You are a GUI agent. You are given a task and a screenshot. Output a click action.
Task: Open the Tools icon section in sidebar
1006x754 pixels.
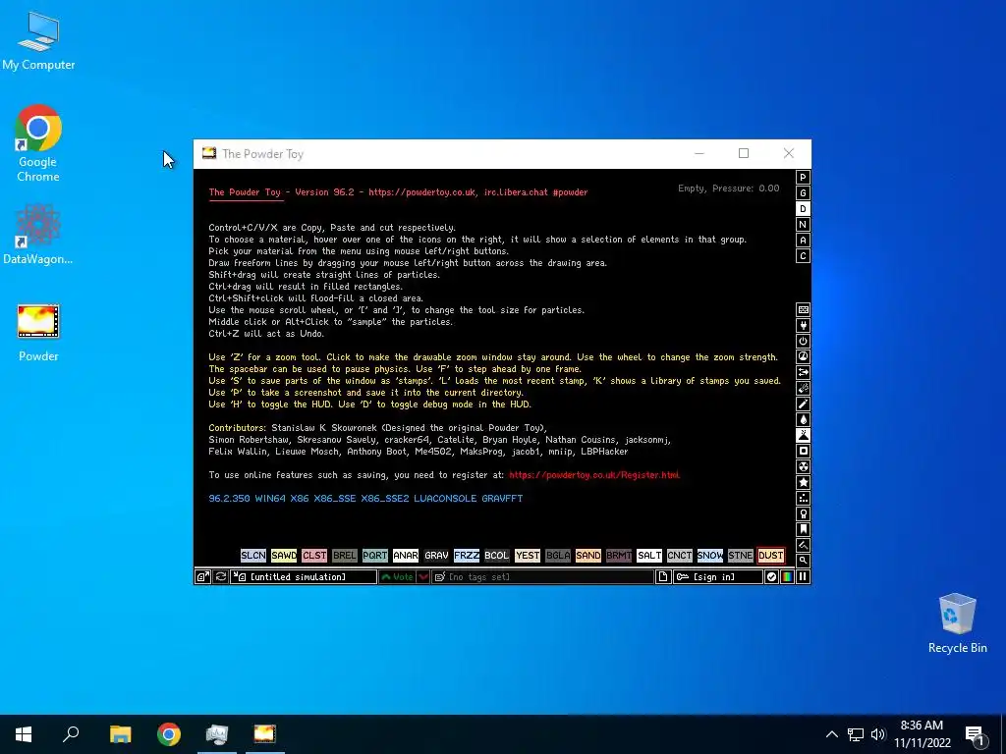803,513
